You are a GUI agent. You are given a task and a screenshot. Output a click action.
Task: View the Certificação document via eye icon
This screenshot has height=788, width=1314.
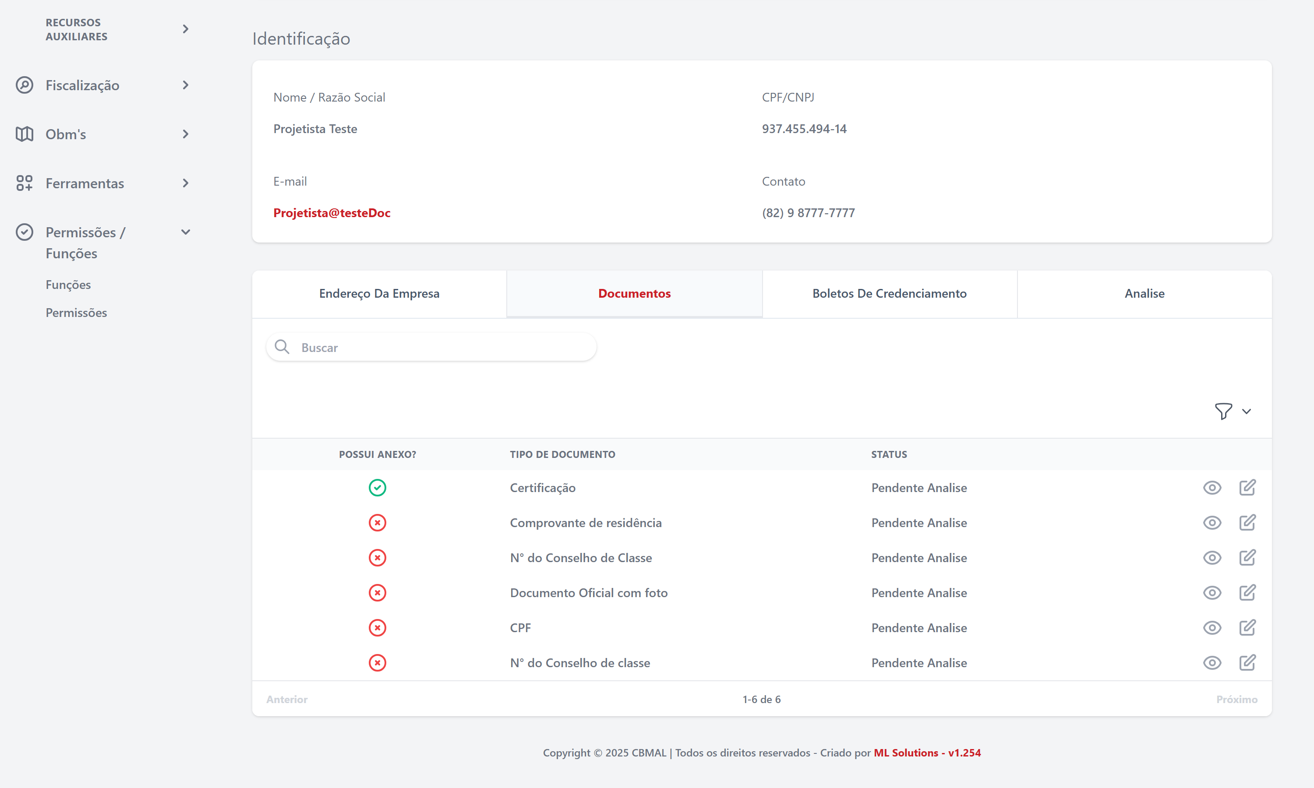(1212, 487)
